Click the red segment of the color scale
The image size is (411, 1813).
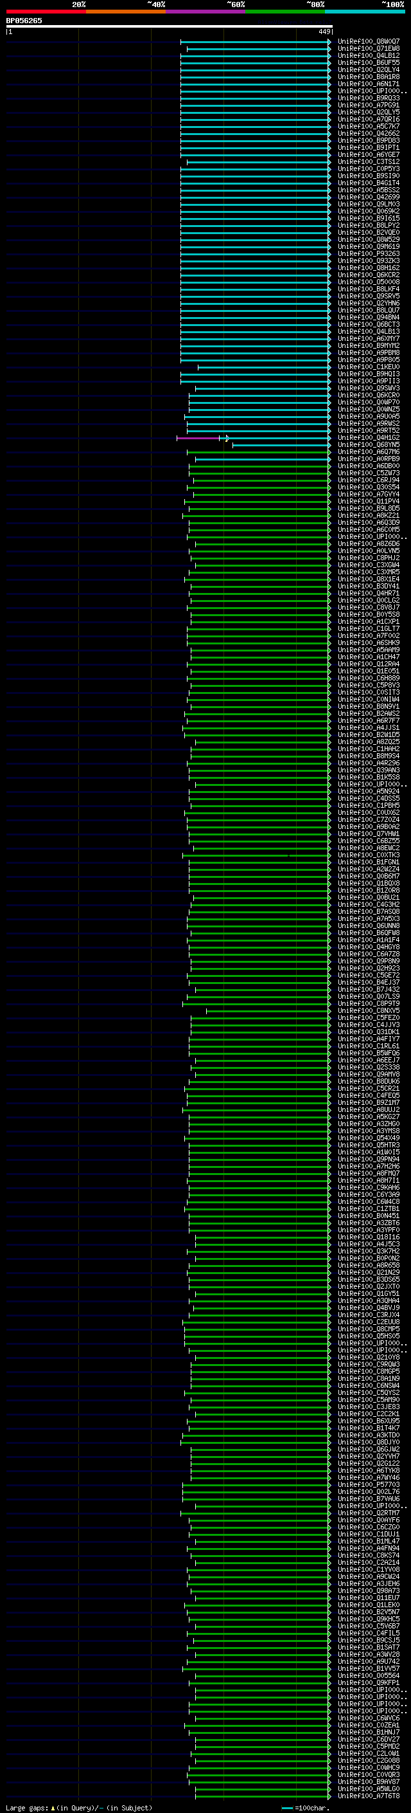click(x=46, y=12)
